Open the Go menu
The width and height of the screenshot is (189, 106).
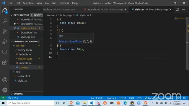pos(47,3)
